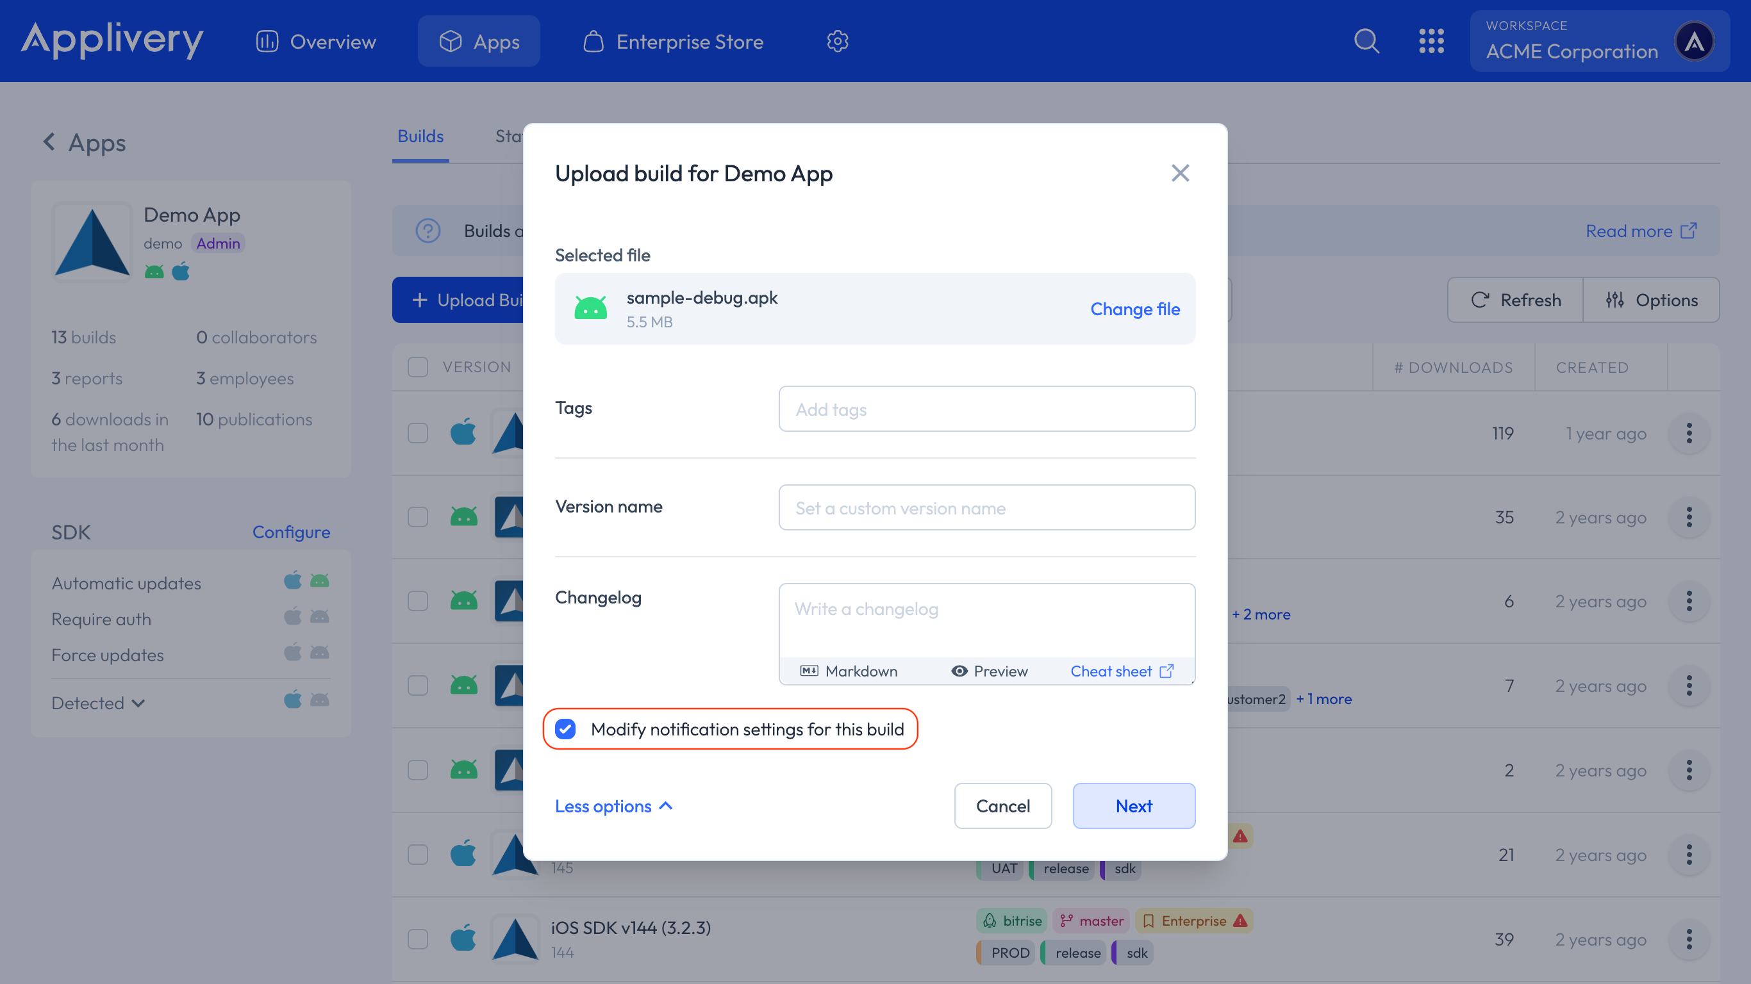Click the search icon in the top bar
The width and height of the screenshot is (1751, 984).
pos(1367,41)
